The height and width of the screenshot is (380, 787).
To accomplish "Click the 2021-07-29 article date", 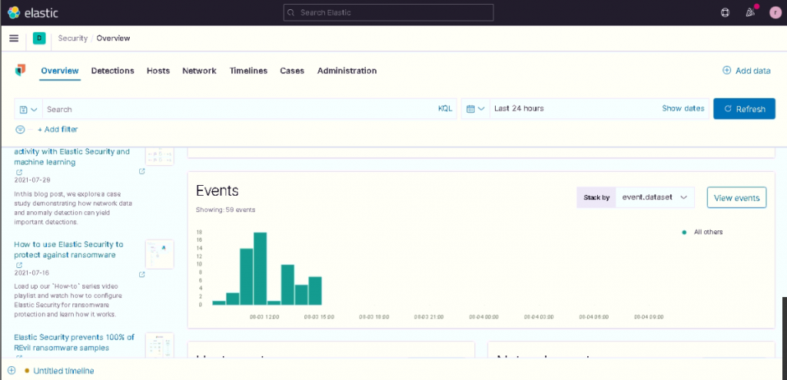I will [x=32, y=180].
